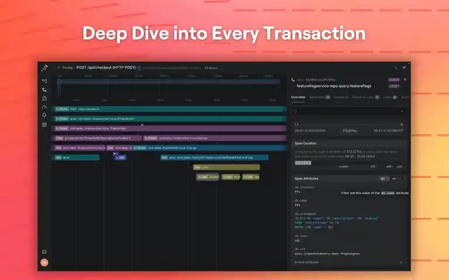Select the db.url value ecto://opentelemetry-demo-ffspostgres
This screenshot has width=449, height=280.
click(x=327, y=254)
